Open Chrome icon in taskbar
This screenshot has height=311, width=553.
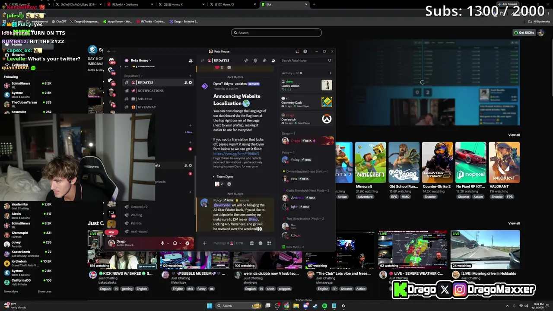[x=286, y=306]
